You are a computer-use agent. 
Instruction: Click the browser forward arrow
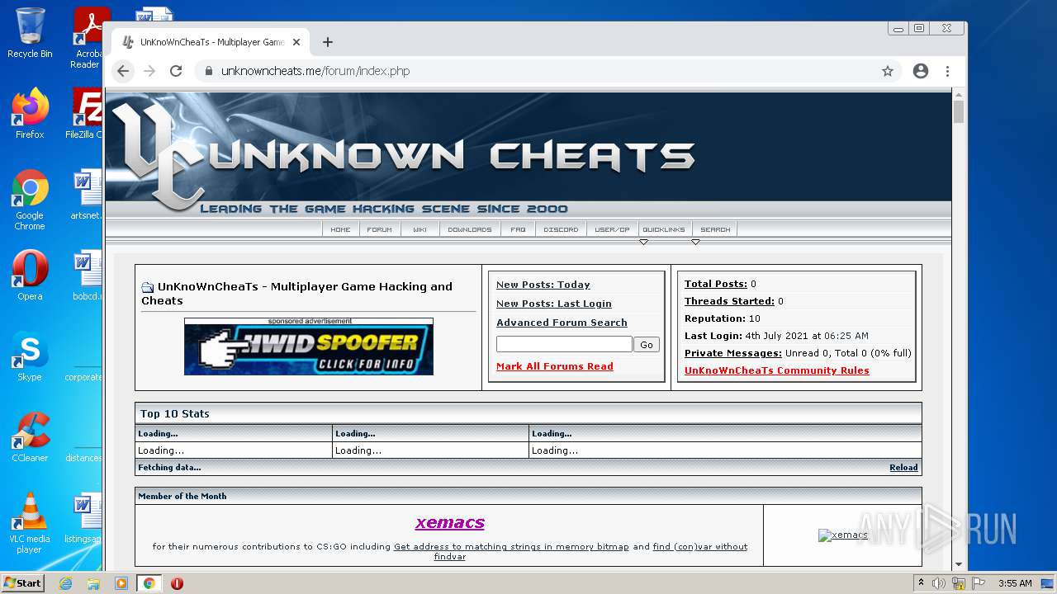click(149, 71)
